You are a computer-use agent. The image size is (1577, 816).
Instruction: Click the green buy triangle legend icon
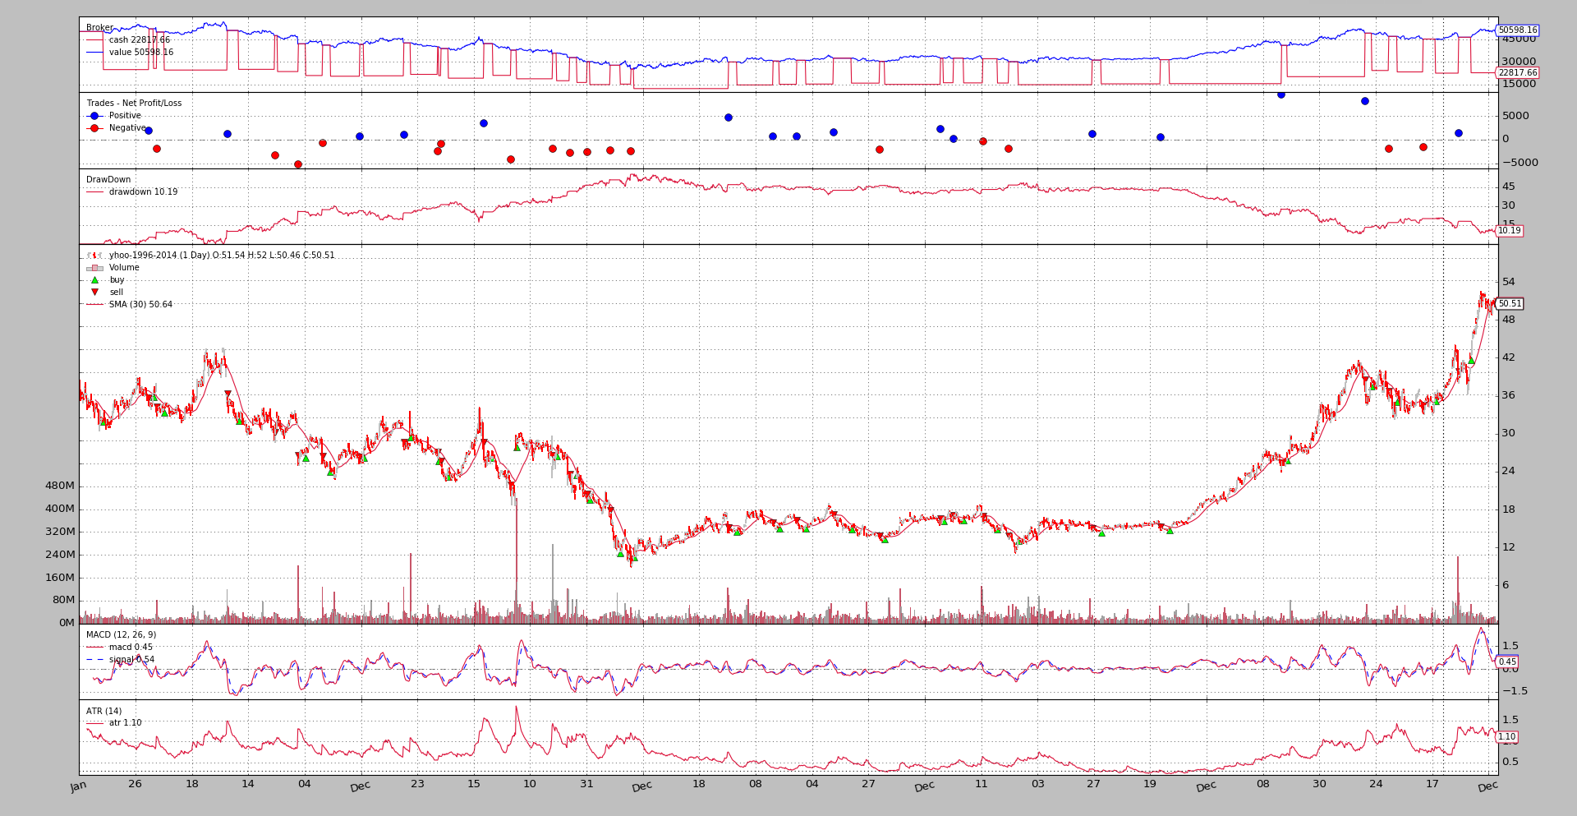tap(94, 280)
